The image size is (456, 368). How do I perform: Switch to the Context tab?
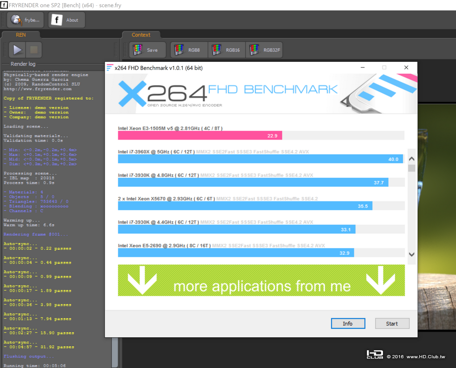[141, 35]
